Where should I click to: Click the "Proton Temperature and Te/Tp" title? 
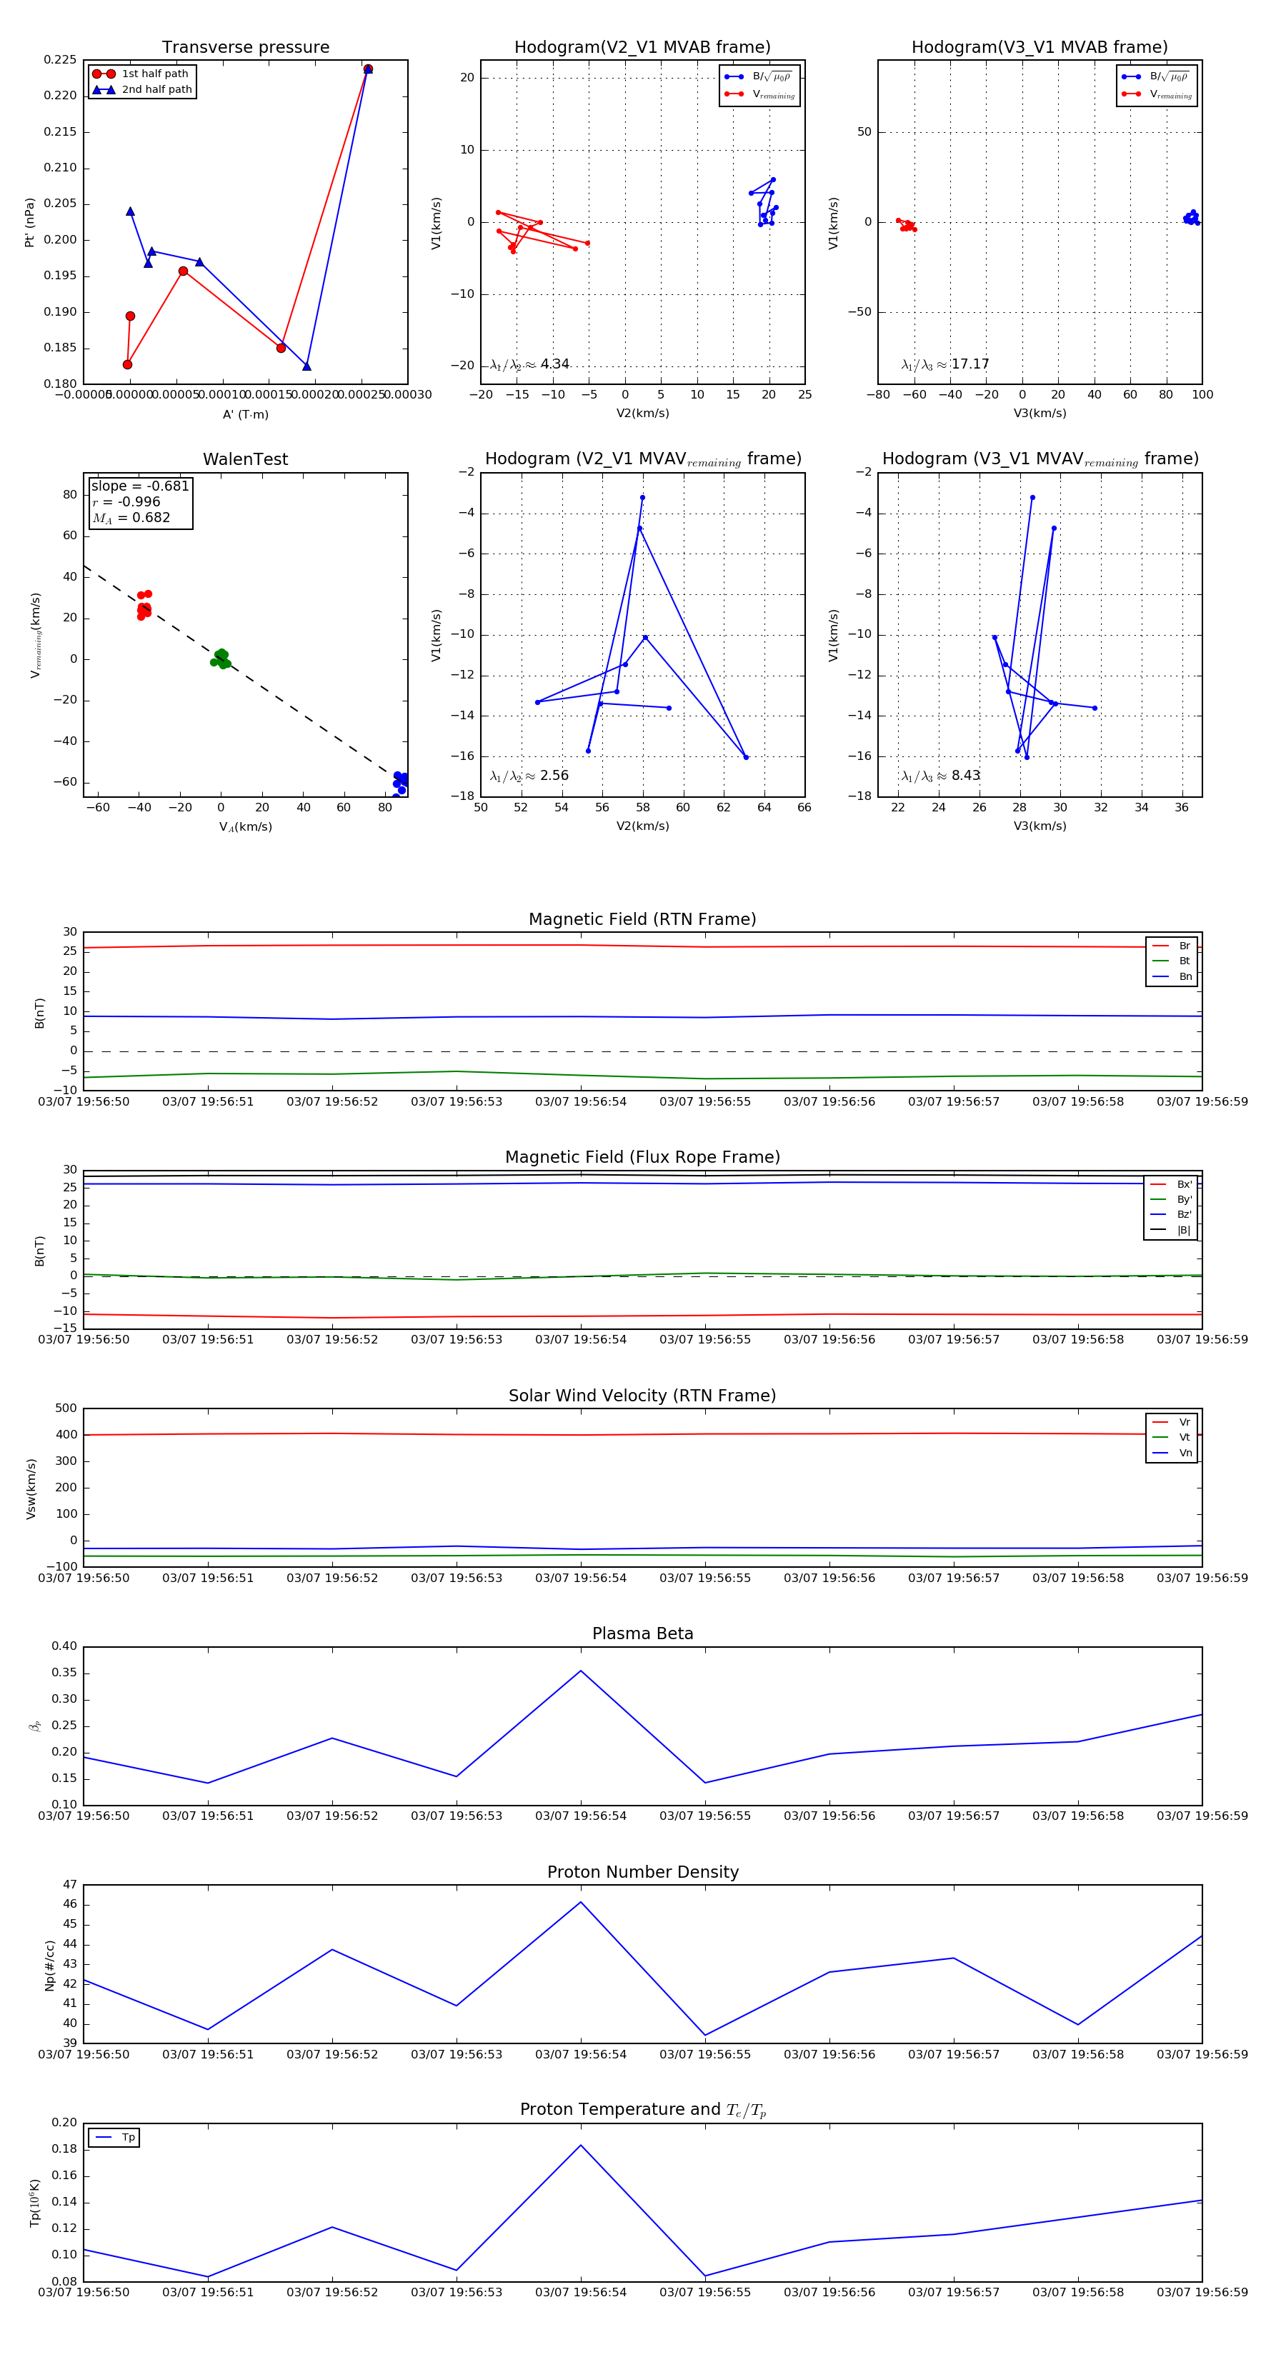pyautogui.click(x=642, y=2110)
